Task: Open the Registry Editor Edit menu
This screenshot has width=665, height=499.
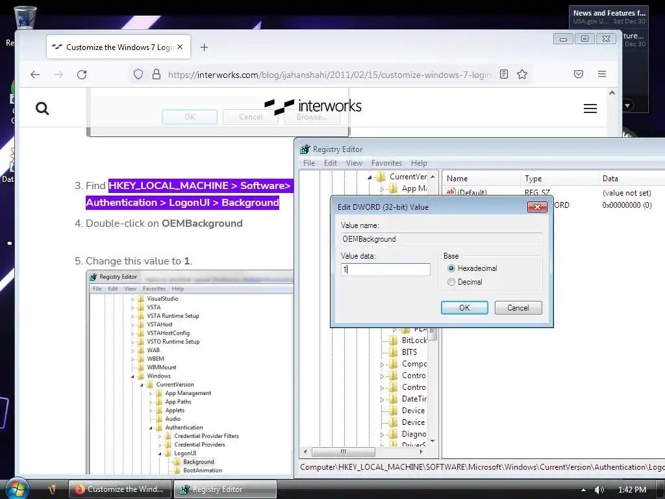Action: 331,163
